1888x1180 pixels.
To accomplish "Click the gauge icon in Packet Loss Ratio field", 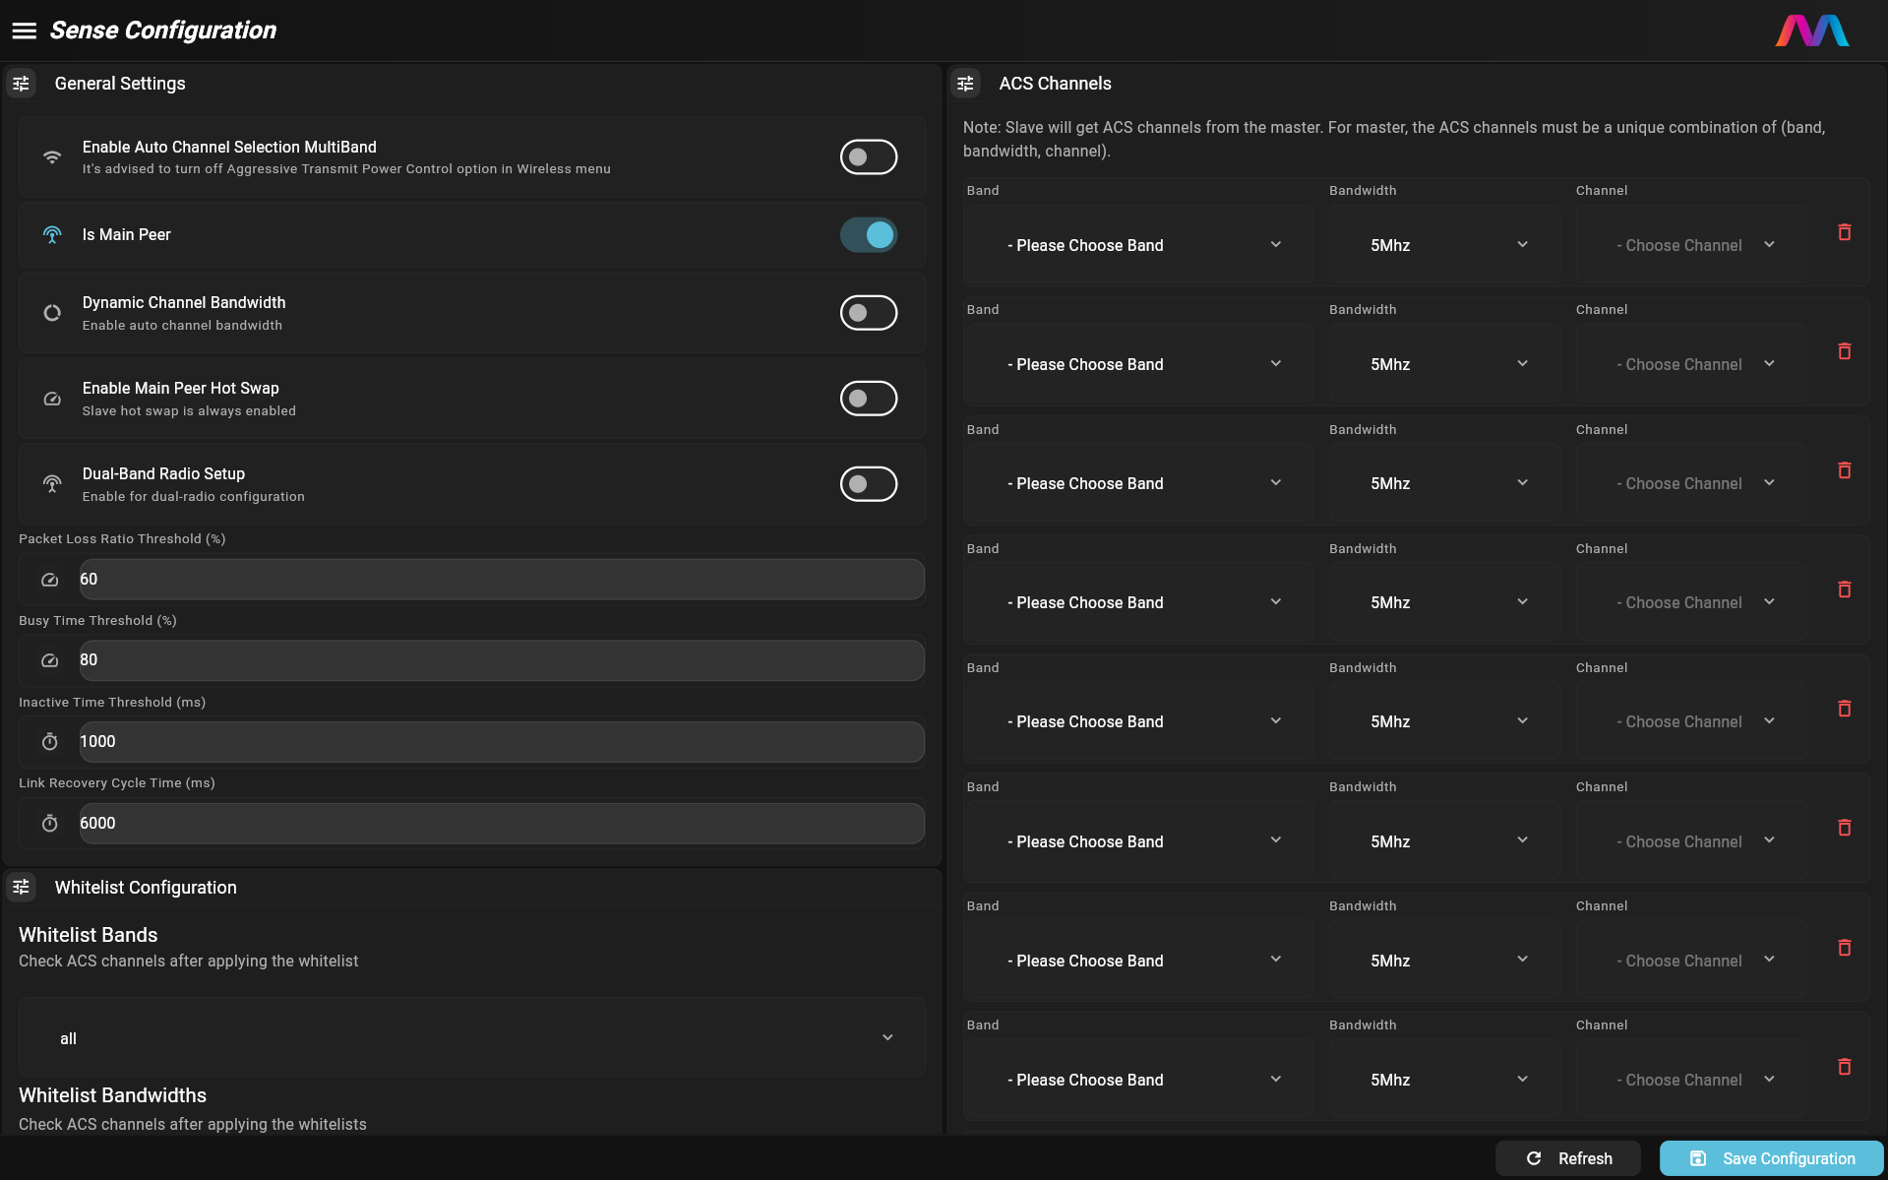I will pyautogui.click(x=49, y=580).
